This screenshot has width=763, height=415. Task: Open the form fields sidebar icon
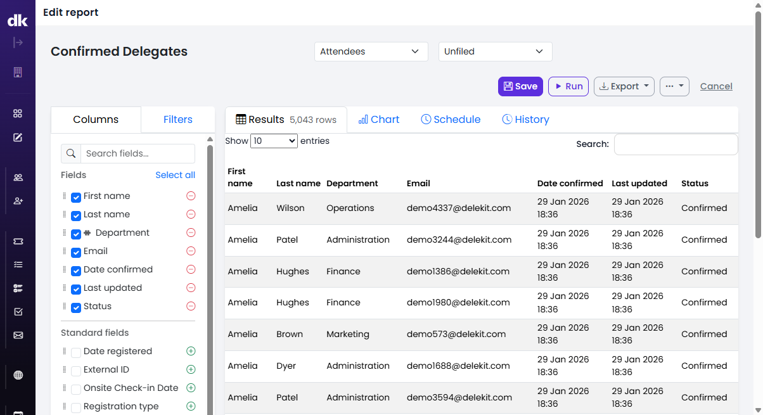(18, 288)
